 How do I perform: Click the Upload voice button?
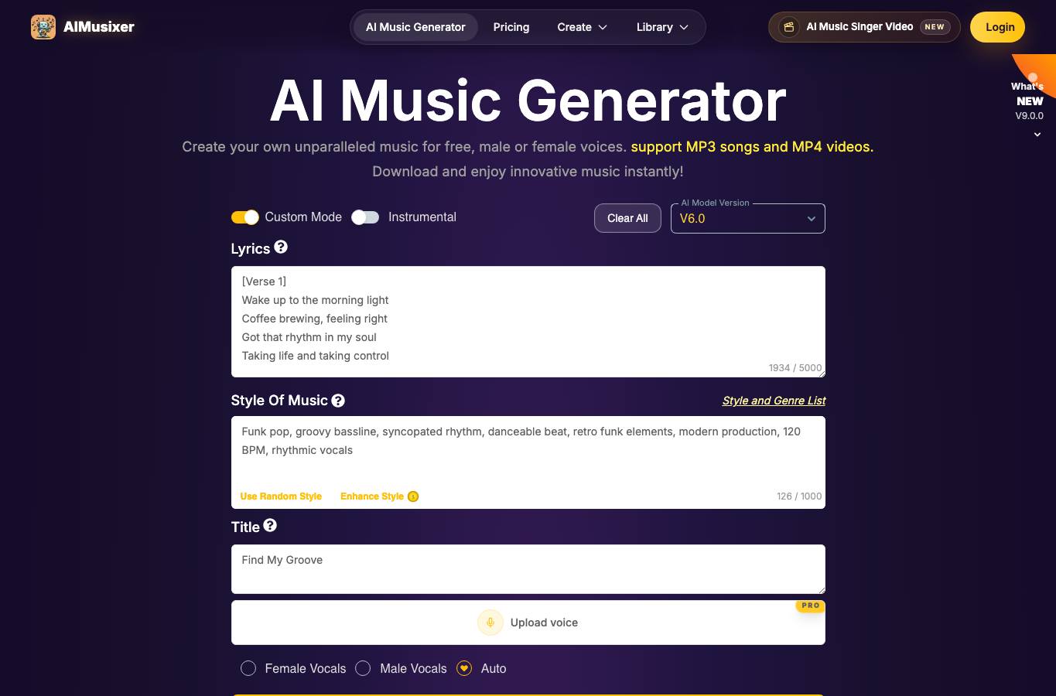pyautogui.click(x=528, y=623)
